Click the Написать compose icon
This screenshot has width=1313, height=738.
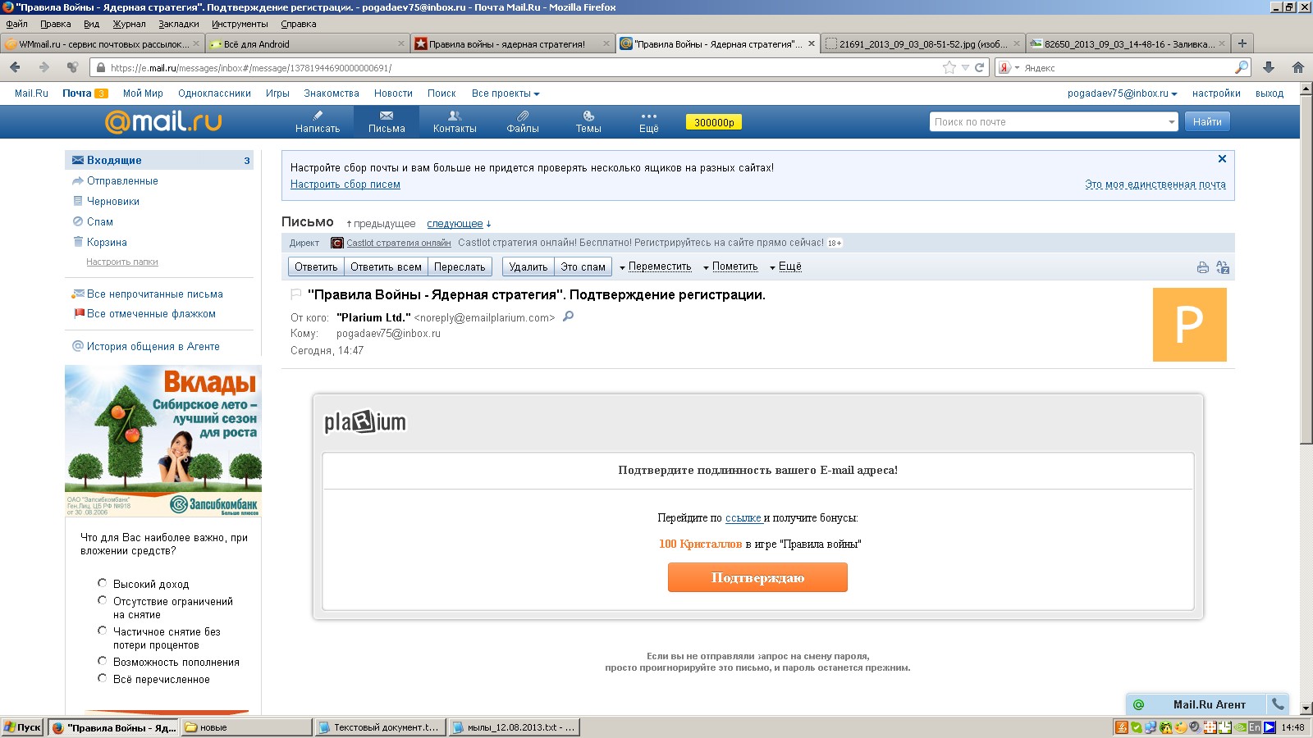pyautogui.click(x=318, y=122)
